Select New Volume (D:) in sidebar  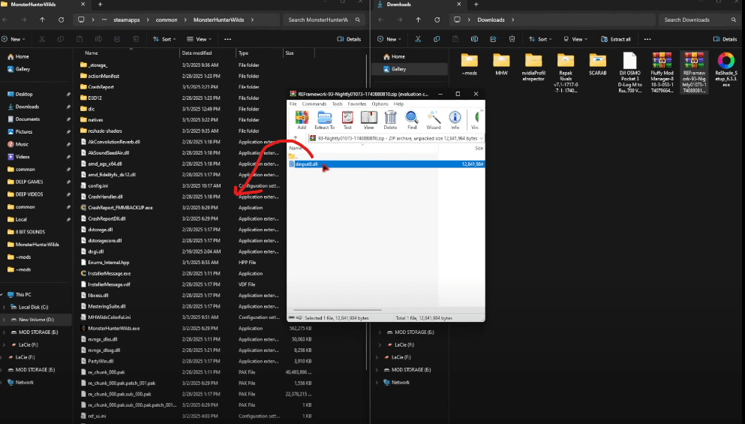35,320
